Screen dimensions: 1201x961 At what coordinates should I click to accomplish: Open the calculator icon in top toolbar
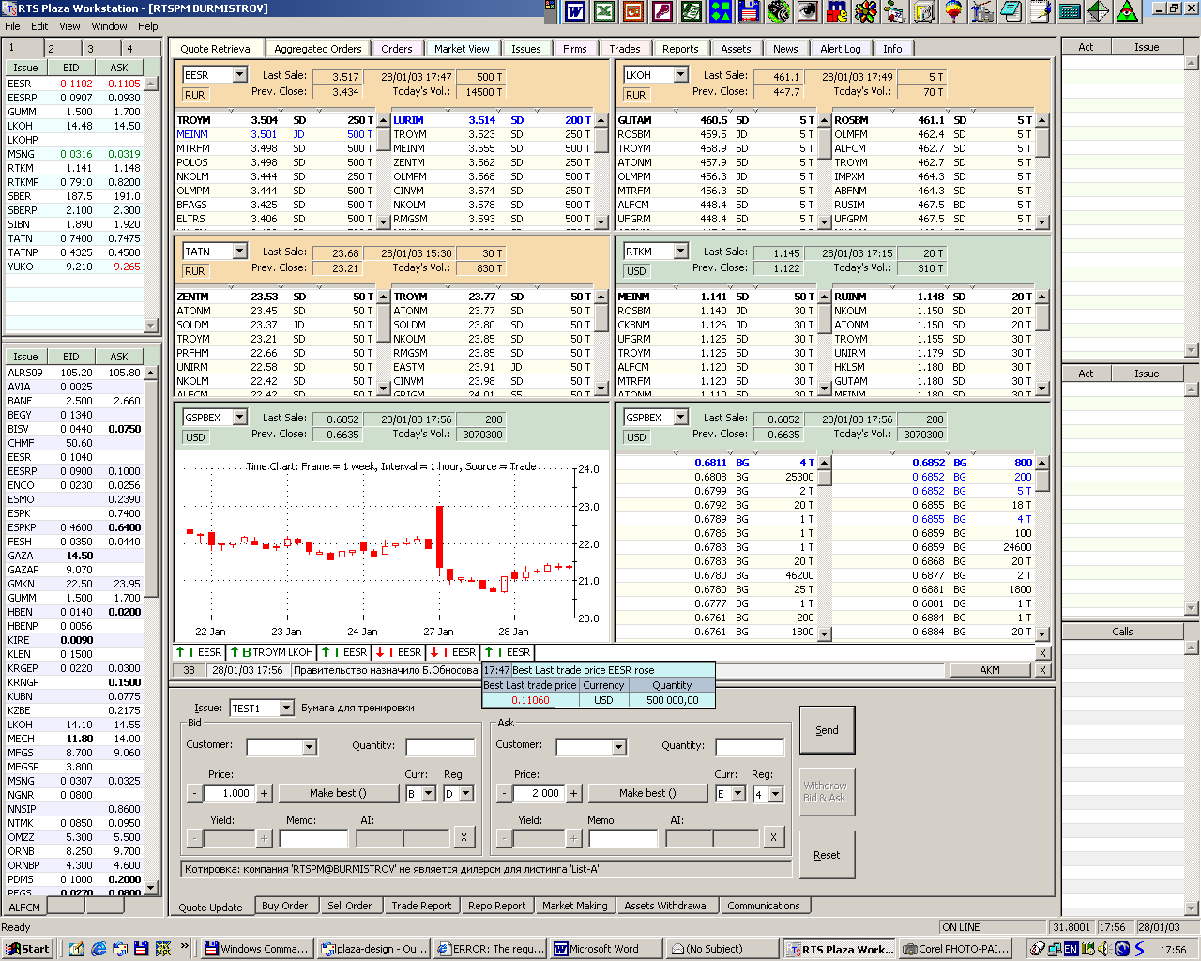pyautogui.click(x=1069, y=11)
